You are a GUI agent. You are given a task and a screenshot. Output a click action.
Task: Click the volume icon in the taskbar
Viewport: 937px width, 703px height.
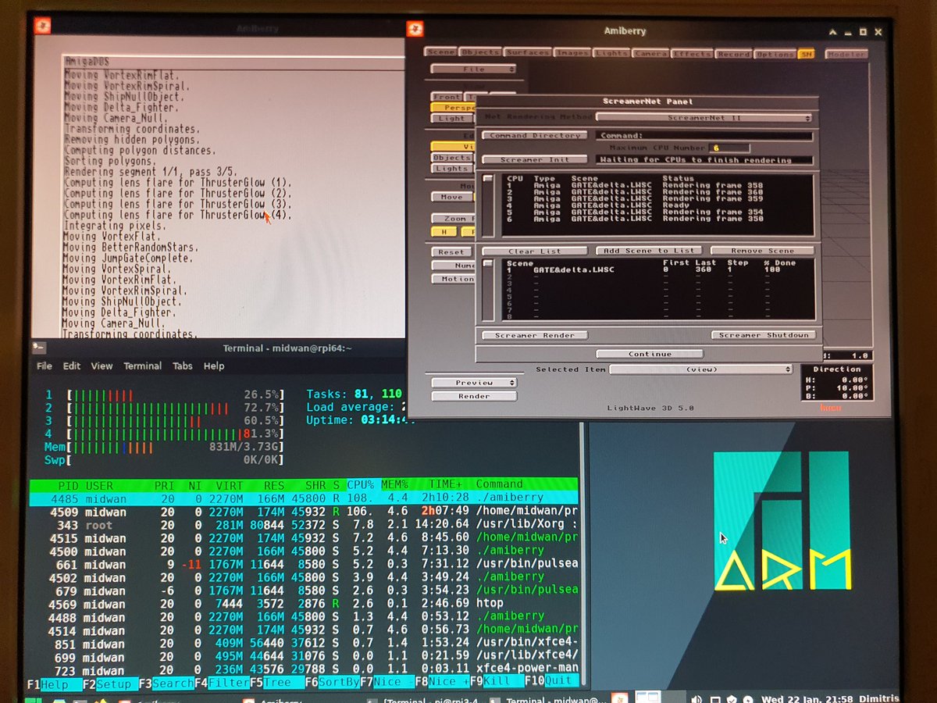(x=697, y=699)
